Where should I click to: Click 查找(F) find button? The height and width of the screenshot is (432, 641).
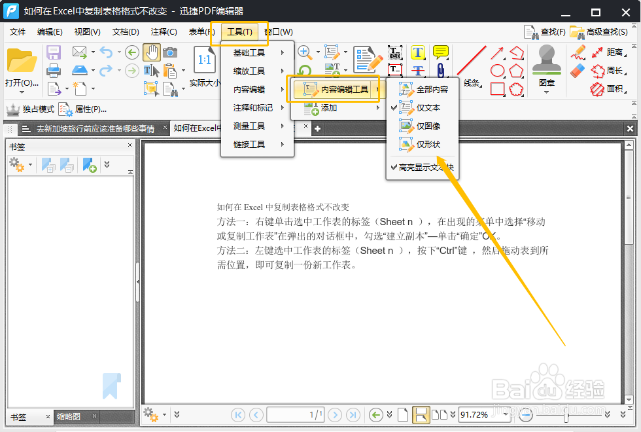(545, 32)
